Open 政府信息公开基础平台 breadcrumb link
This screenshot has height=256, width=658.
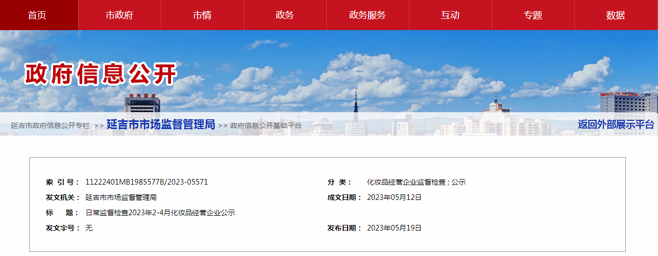(266, 125)
